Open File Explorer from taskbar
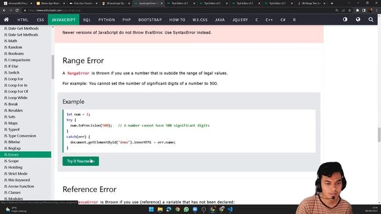Screen dimensions: 381x214 pyautogui.click(x=160, y=209)
